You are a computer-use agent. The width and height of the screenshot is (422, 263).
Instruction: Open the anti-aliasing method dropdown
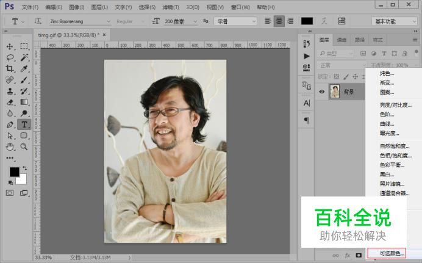click(235, 21)
